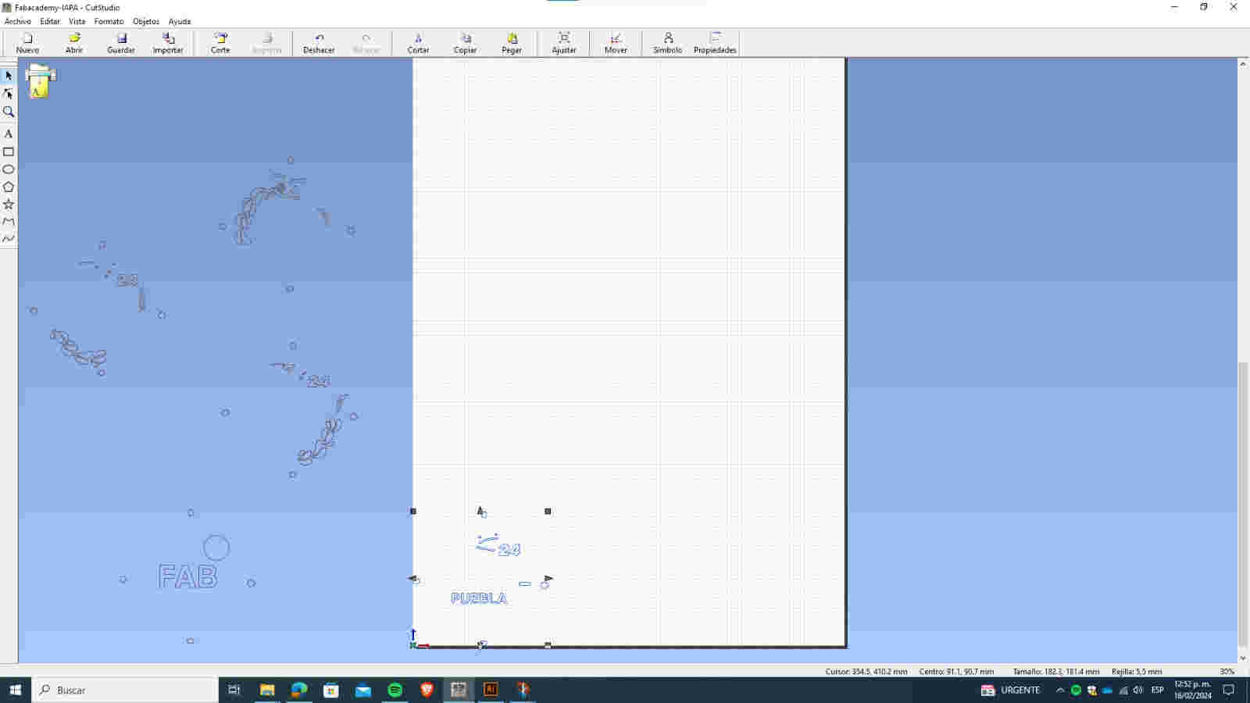The image size is (1250, 703).
Task: Open a file with Abrir
Action: 74,43
